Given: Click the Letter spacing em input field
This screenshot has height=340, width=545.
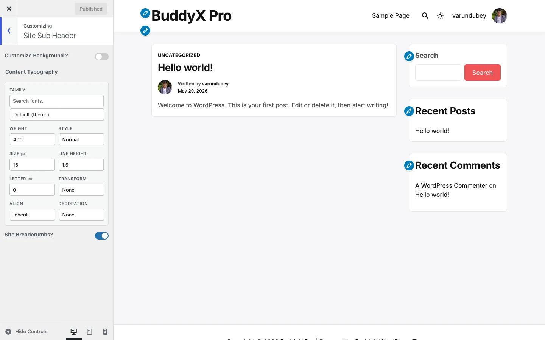Looking at the screenshot, I should tap(32, 190).
